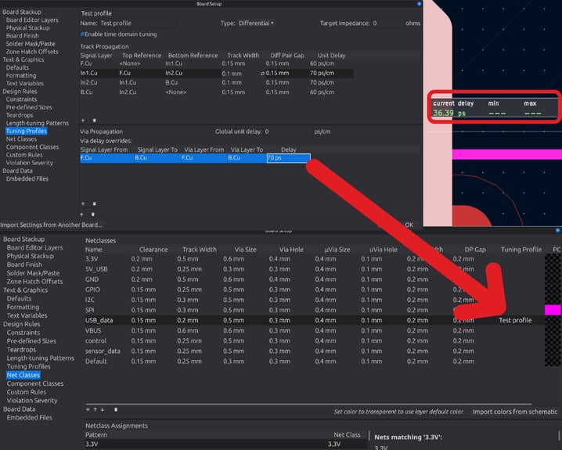This screenshot has width=562, height=450.
Task: Click the Test profile Name input field
Action: click(x=138, y=23)
